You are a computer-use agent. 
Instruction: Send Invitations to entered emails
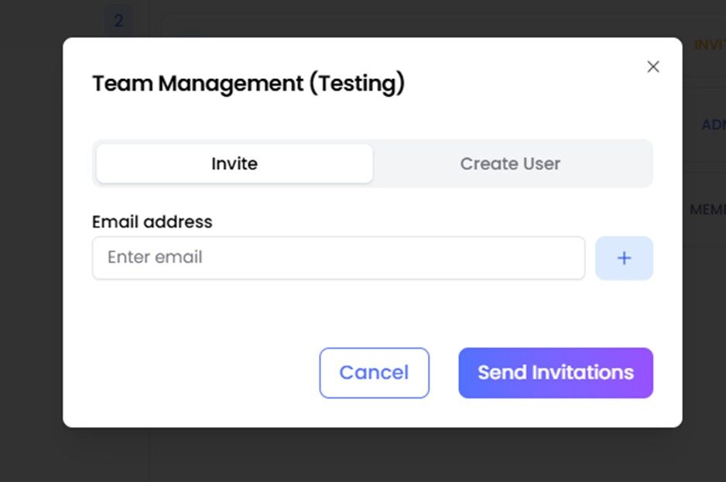pos(556,373)
